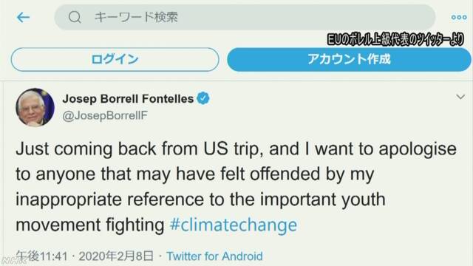
Task: Open the three-dot more options menu
Action: 459,18
